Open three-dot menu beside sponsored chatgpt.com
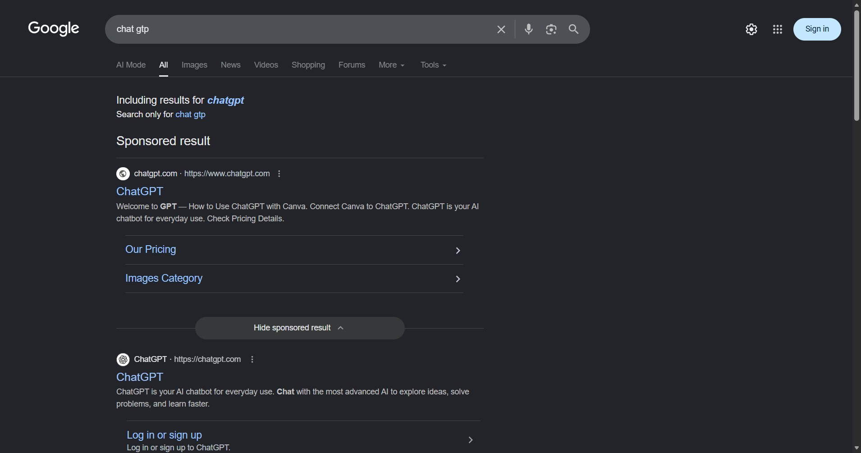The image size is (861, 453). (x=279, y=174)
